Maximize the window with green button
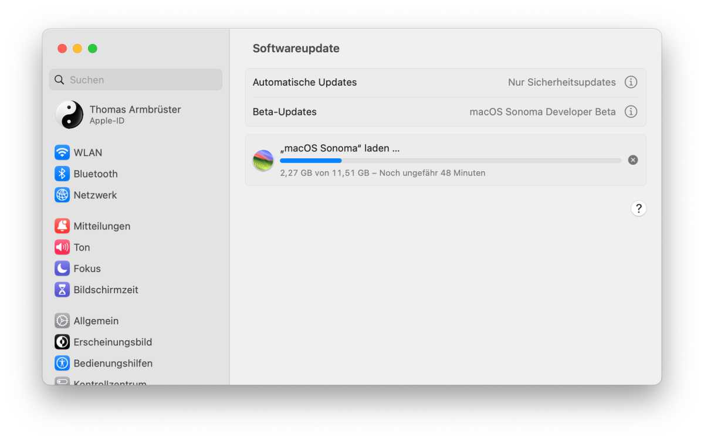This screenshot has height=441, width=704. [93, 48]
